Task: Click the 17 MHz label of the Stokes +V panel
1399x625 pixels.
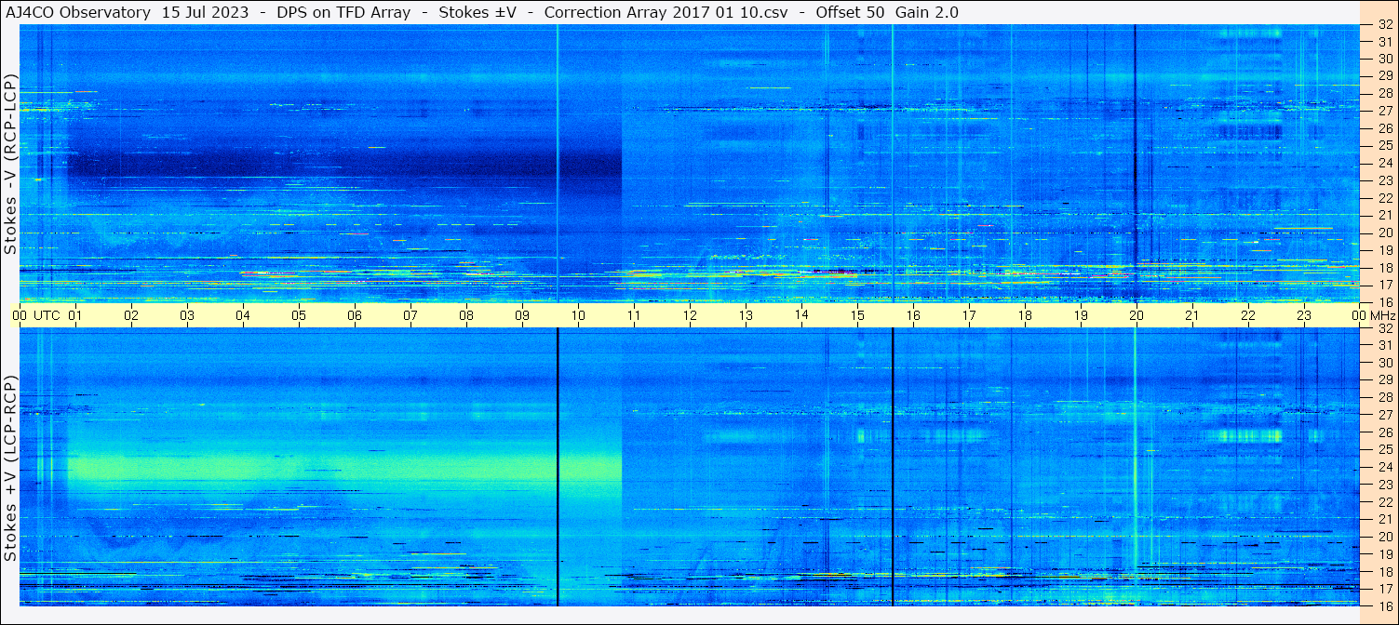Action: [1384, 589]
